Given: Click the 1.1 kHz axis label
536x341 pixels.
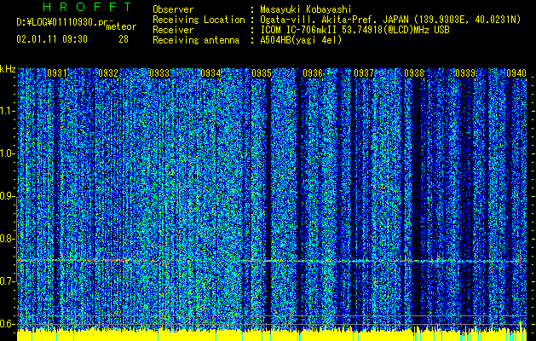Looking at the screenshot, I should 7,111.
